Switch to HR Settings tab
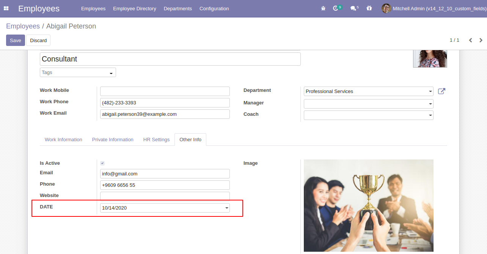 point(156,140)
